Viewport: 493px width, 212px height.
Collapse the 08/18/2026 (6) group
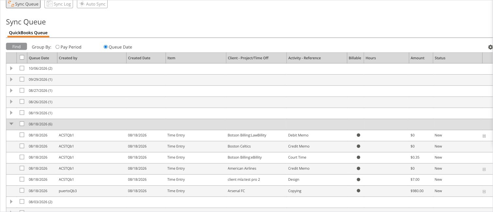tap(11, 124)
